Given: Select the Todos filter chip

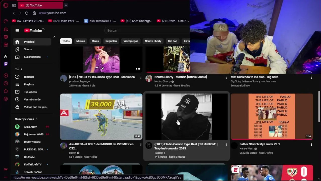Looking at the screenshot, I should click(66, 41).
